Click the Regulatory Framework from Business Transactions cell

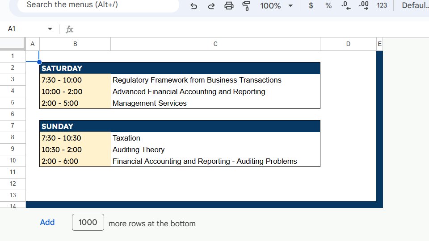pos(215,80)
